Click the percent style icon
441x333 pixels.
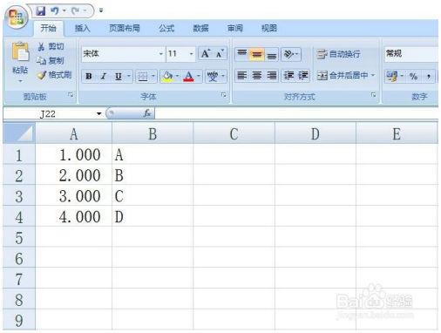(x=413, y=76)
